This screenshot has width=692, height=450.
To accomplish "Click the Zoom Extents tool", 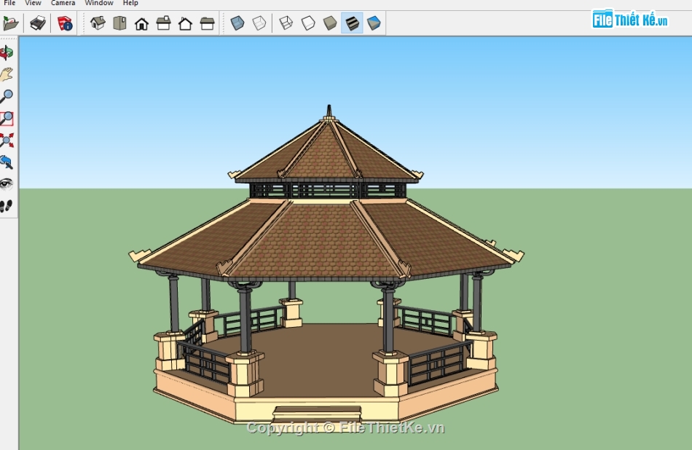I will [7, 141].
